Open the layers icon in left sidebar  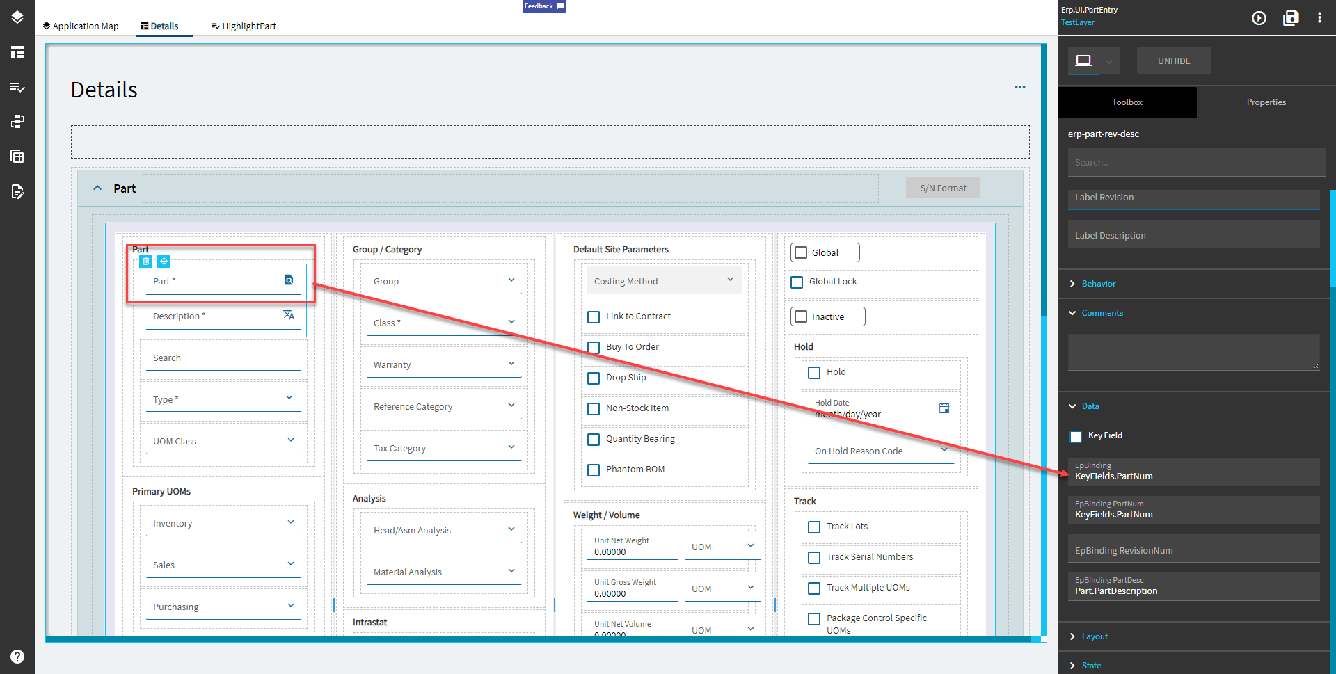coord(17,17)
